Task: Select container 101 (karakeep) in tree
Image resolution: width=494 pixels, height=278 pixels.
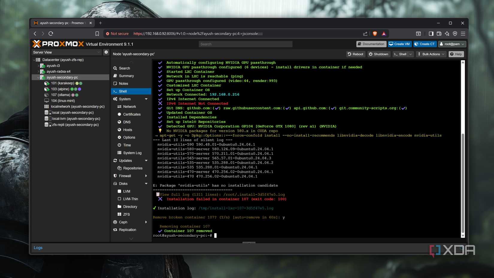Action: click(62, 83)
